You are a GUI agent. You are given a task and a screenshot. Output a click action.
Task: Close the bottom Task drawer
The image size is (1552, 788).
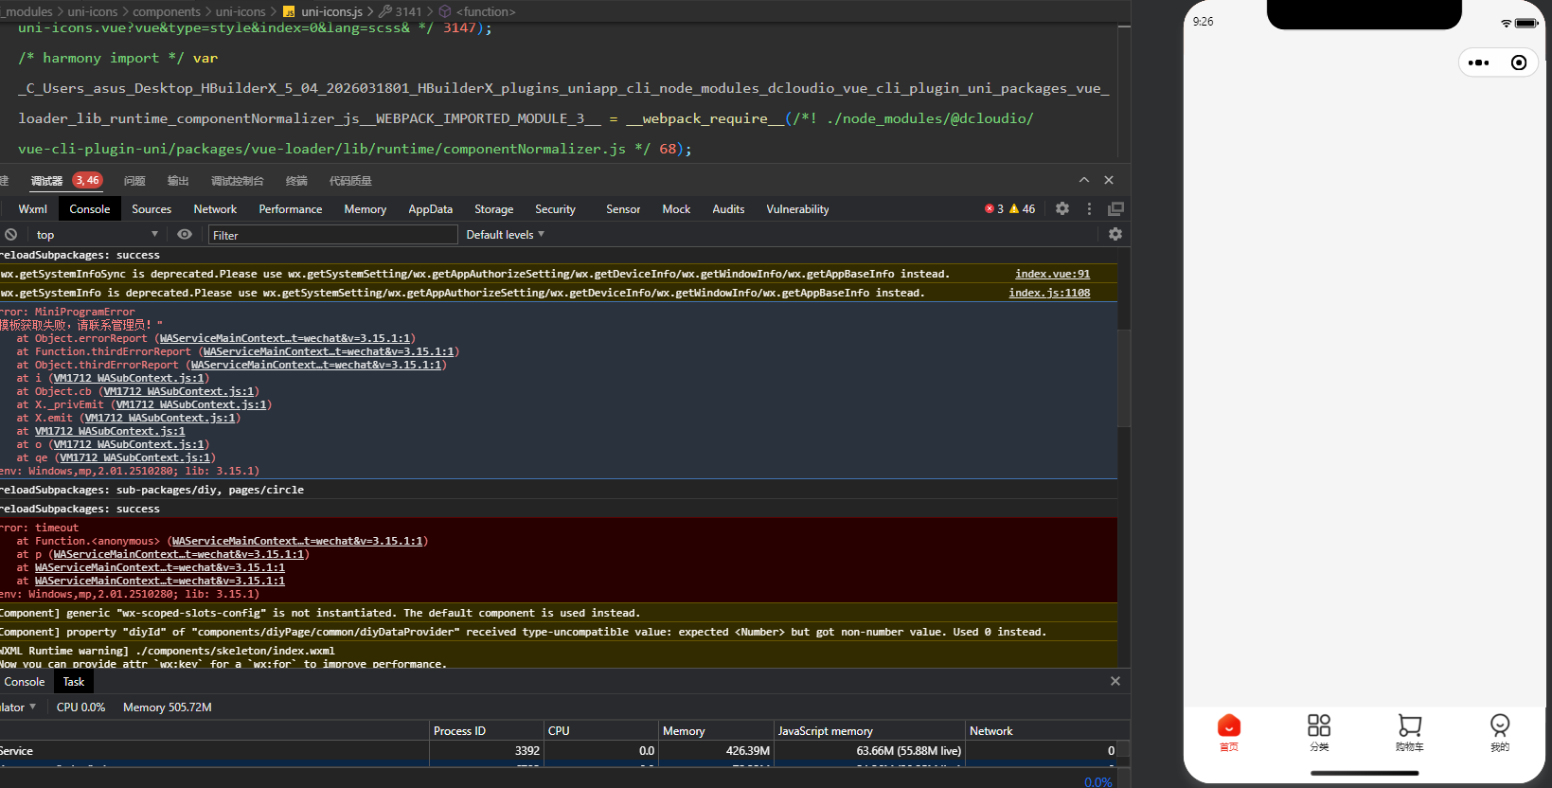point(1115,681)
